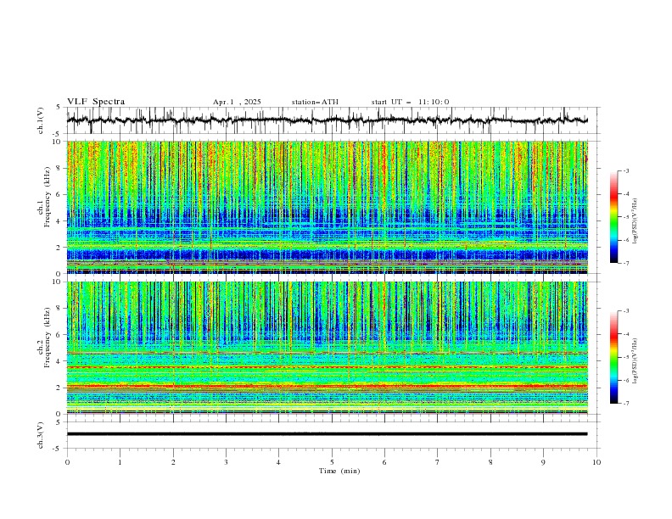
Task: Click the lower log(PSD) colorbar label
Action: point(635,361)
